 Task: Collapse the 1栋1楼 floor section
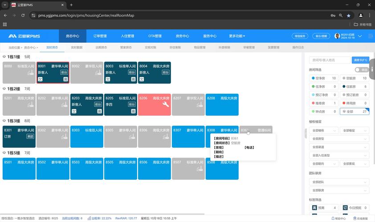coord(4,57)
